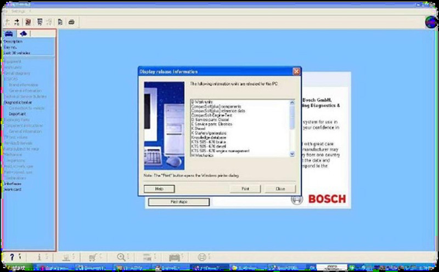Close the Display release information dialog

(x=296, y=71)
